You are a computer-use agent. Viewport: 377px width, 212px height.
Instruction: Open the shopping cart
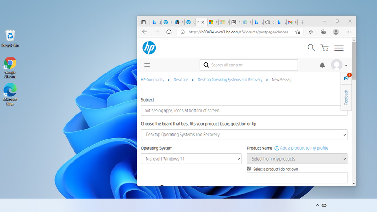pyautogui.click(x=324, y=48)
